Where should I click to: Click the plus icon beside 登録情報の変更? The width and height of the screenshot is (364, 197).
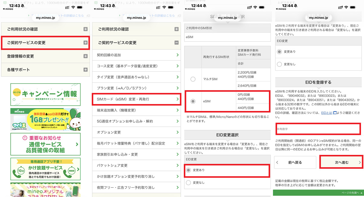point(86,56)
